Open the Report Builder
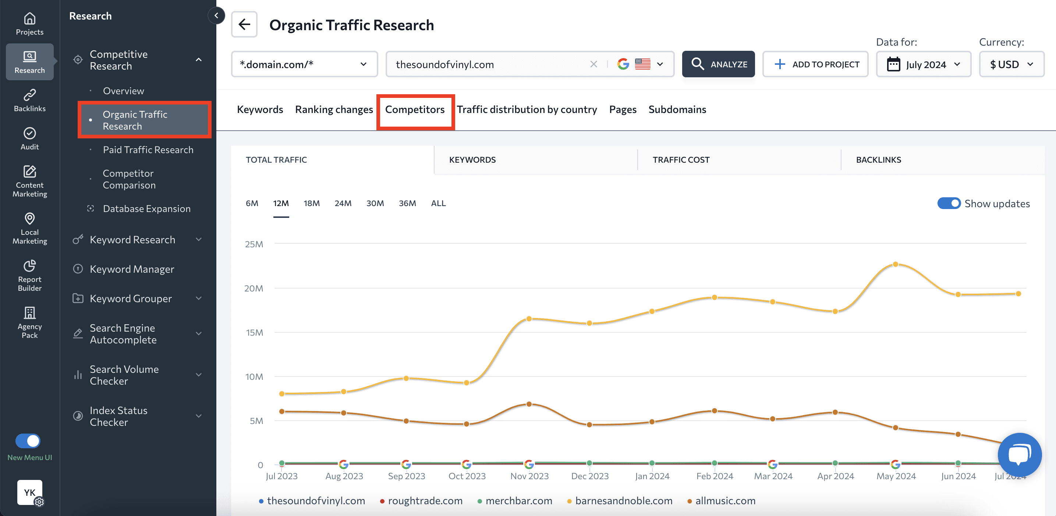 [29, 276]
